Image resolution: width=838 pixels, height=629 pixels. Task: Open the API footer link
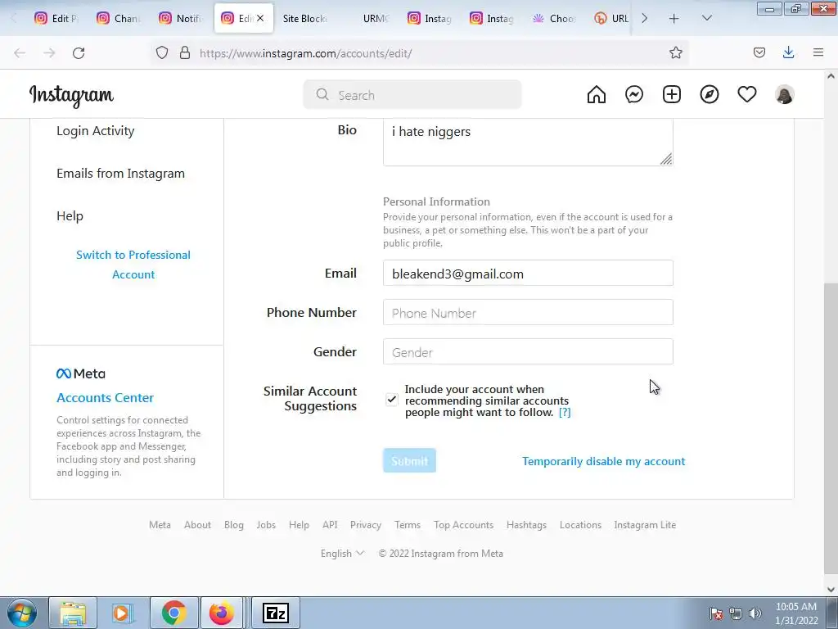click(330, 525)
